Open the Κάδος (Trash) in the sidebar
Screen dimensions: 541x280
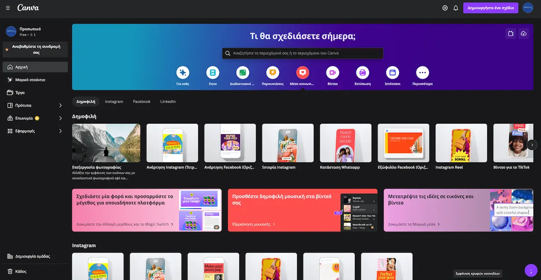click(20, 271)
